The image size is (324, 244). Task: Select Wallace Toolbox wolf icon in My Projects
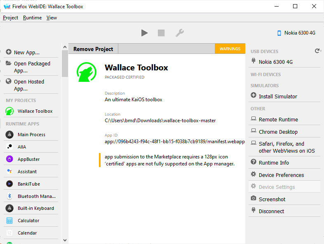[9, 111]
